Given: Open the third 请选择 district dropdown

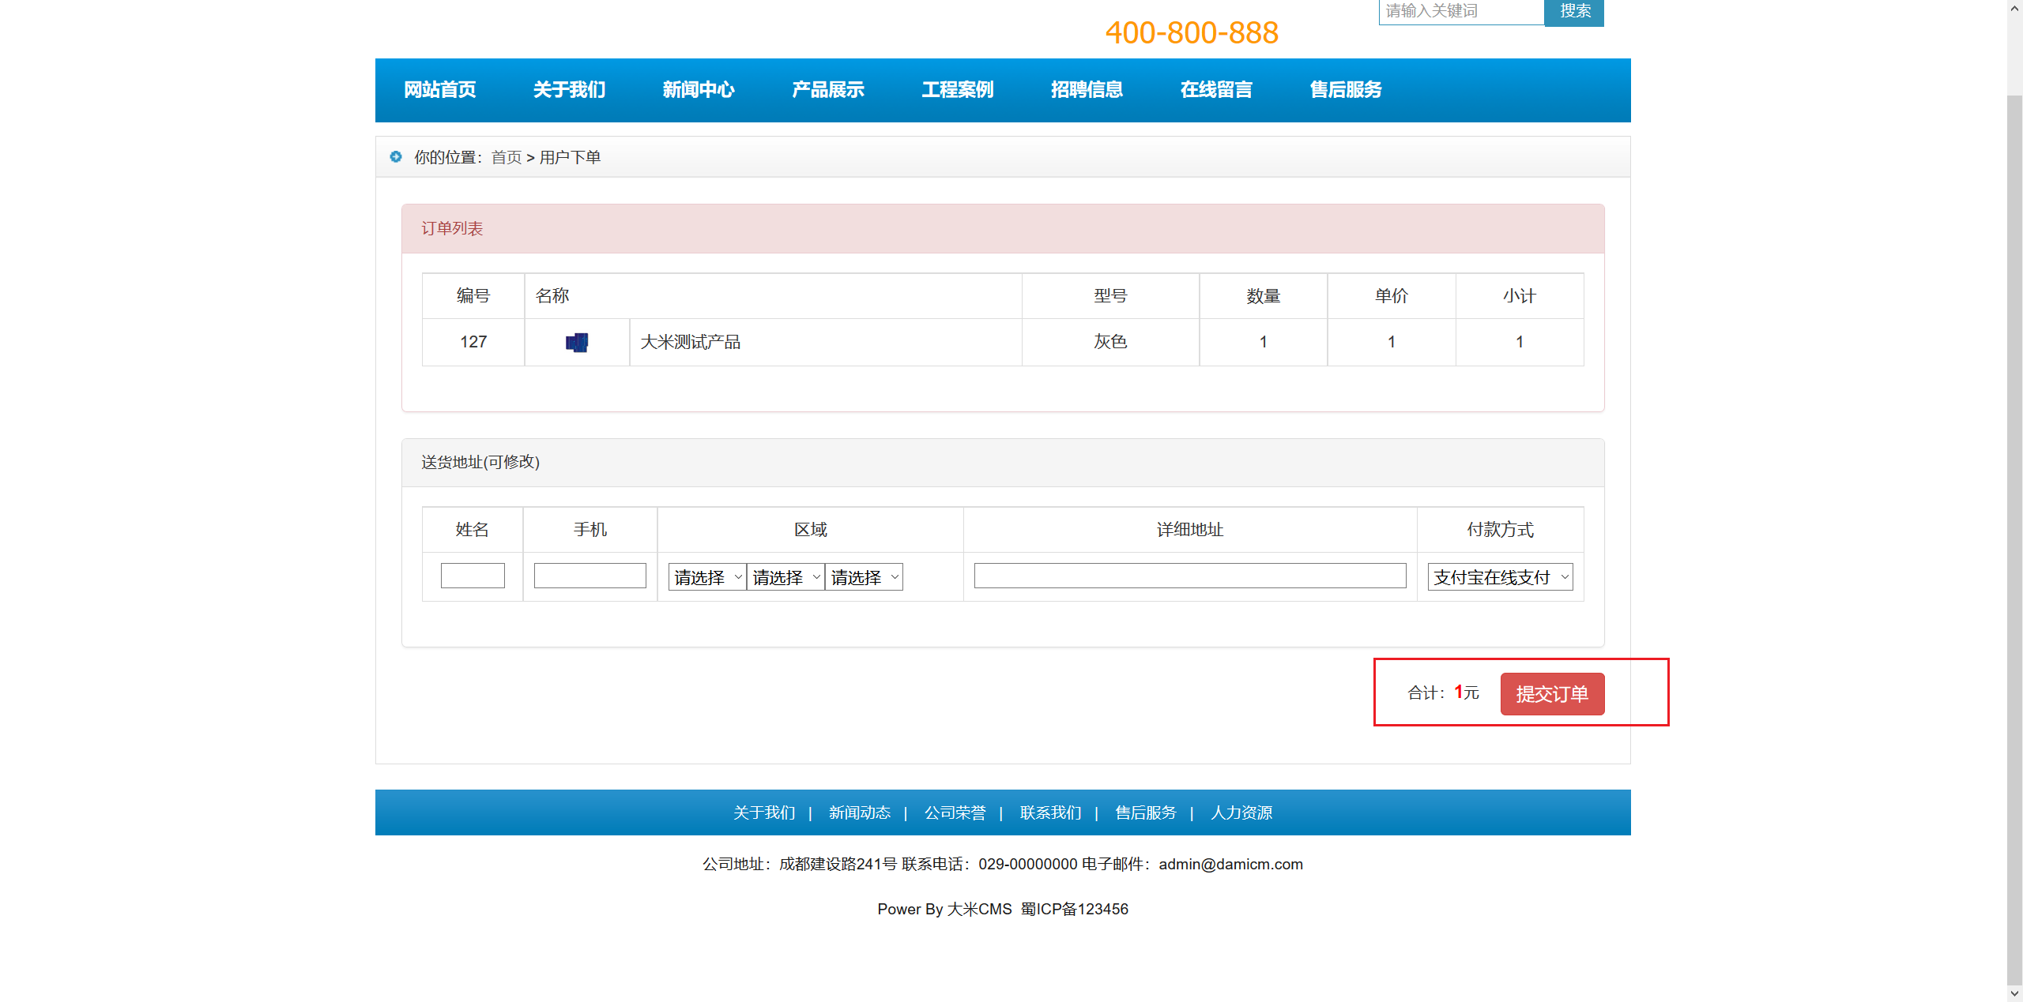Looking at the screenshot, I should click(x=863, y=577).
